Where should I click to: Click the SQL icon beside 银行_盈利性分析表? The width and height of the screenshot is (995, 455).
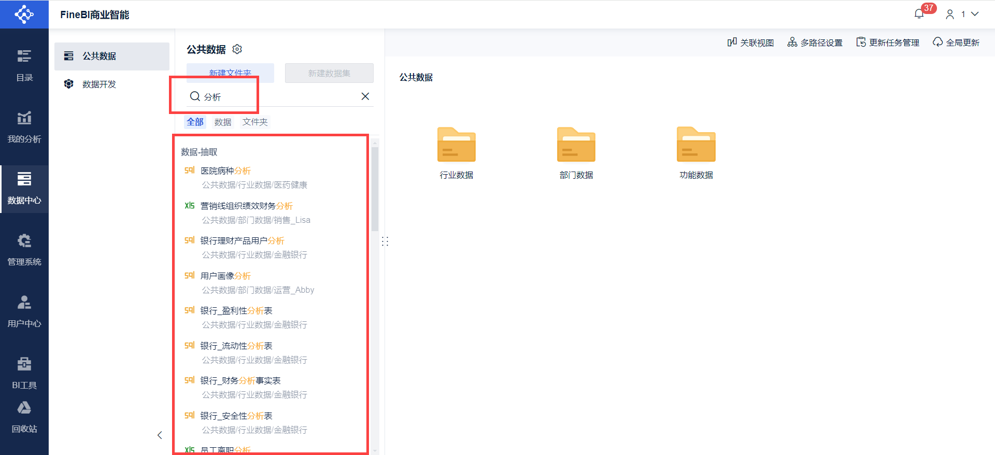tap(190, 310)
